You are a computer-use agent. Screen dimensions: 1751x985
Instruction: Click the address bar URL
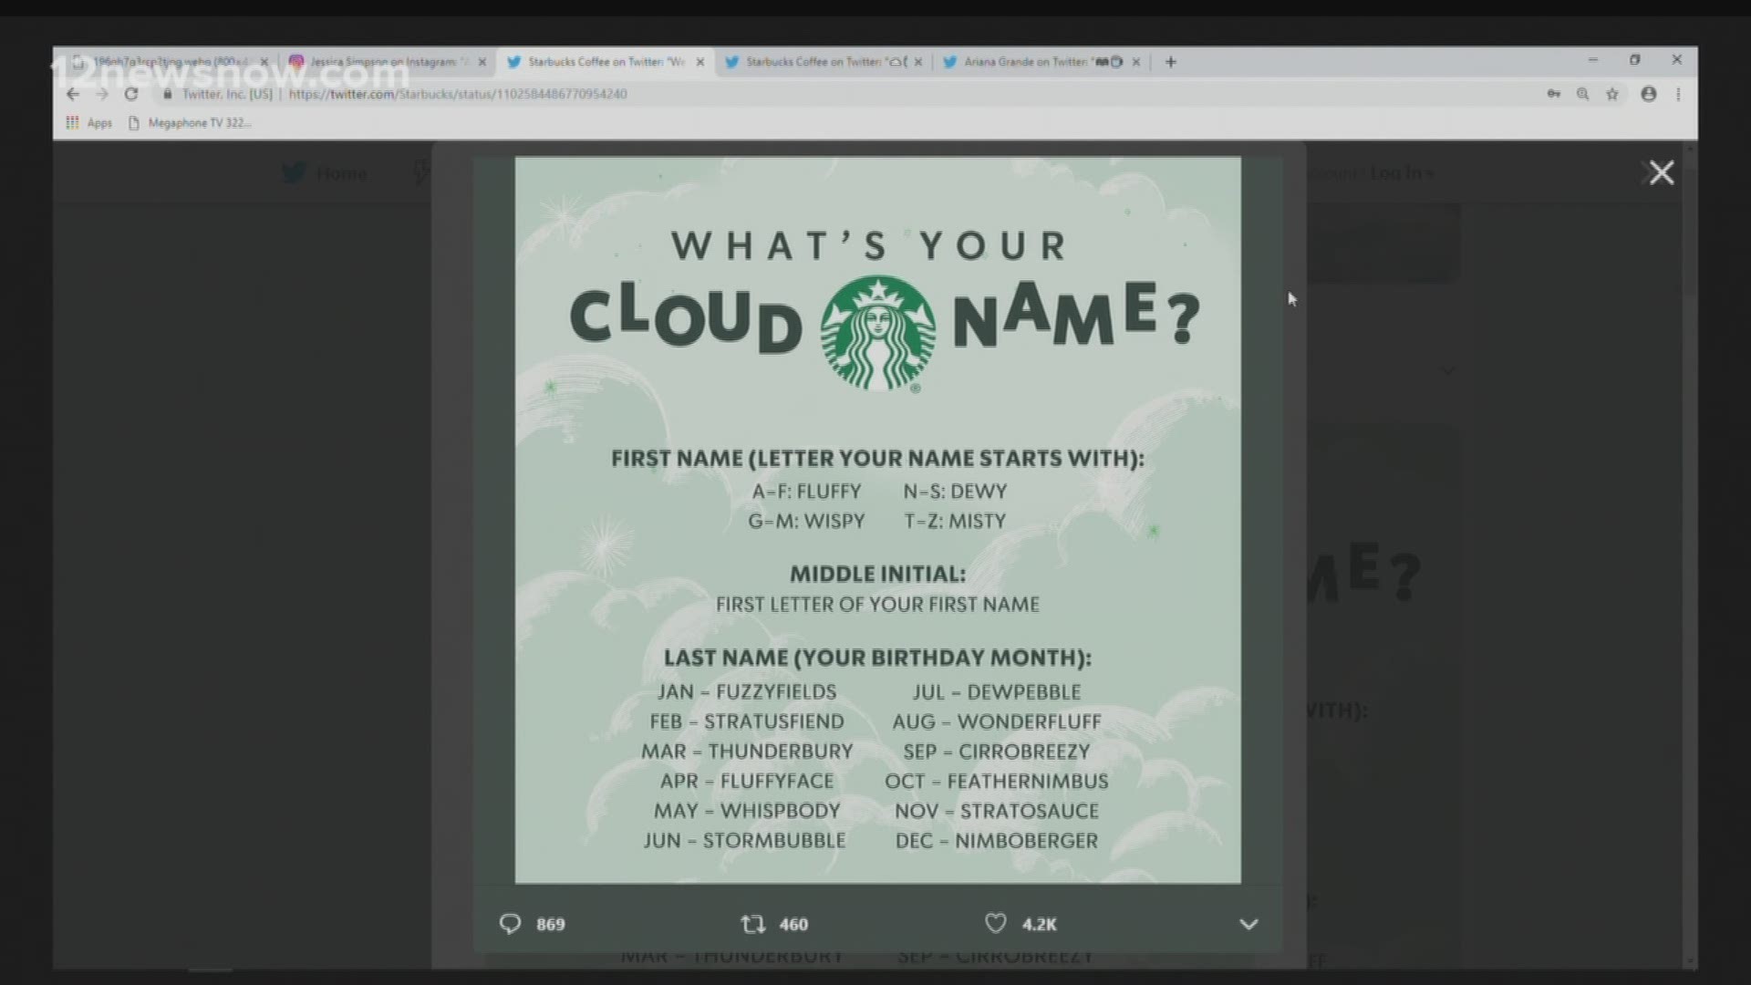(x=458, y=94)
